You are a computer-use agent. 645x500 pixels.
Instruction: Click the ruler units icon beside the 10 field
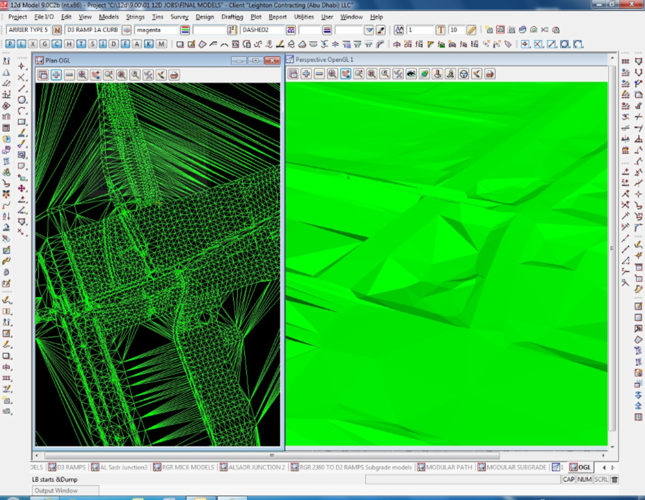(472, 30)
